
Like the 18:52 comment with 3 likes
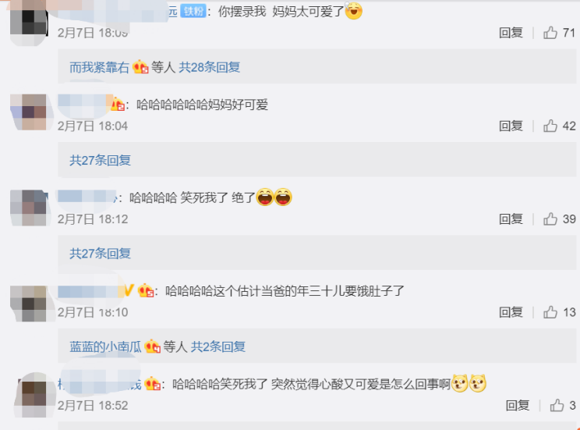pos(557,405)
